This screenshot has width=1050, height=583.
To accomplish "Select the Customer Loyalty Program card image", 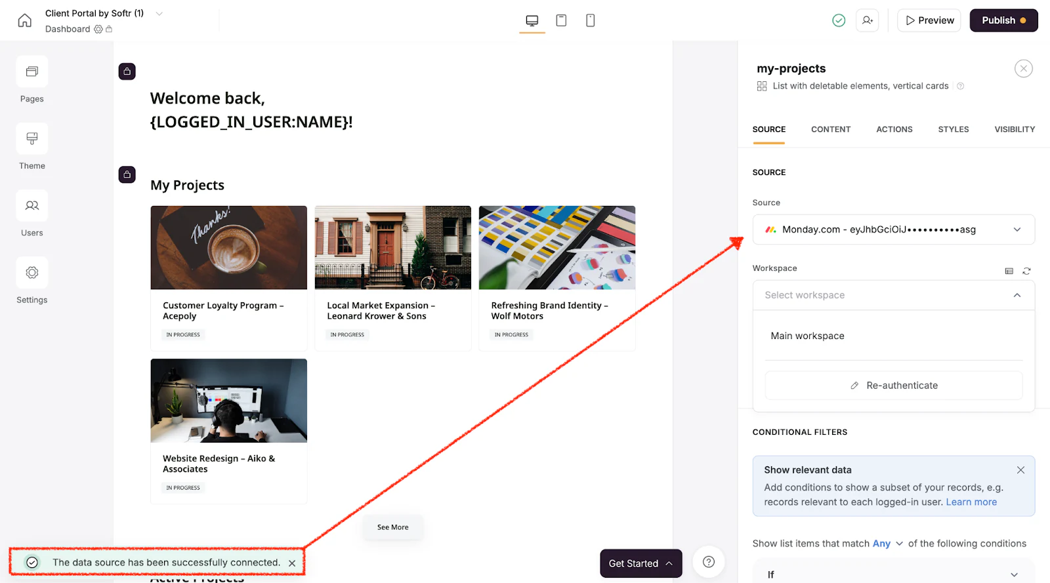I will 229,248.
